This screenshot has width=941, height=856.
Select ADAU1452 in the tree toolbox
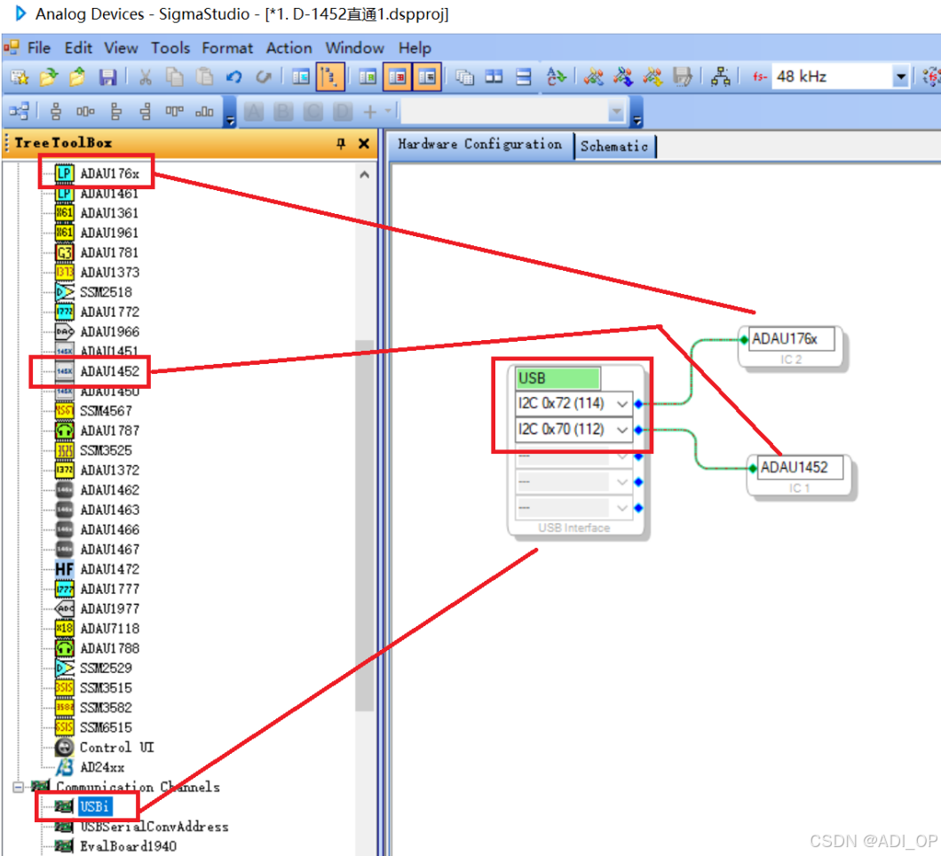[x=110, y=371]
